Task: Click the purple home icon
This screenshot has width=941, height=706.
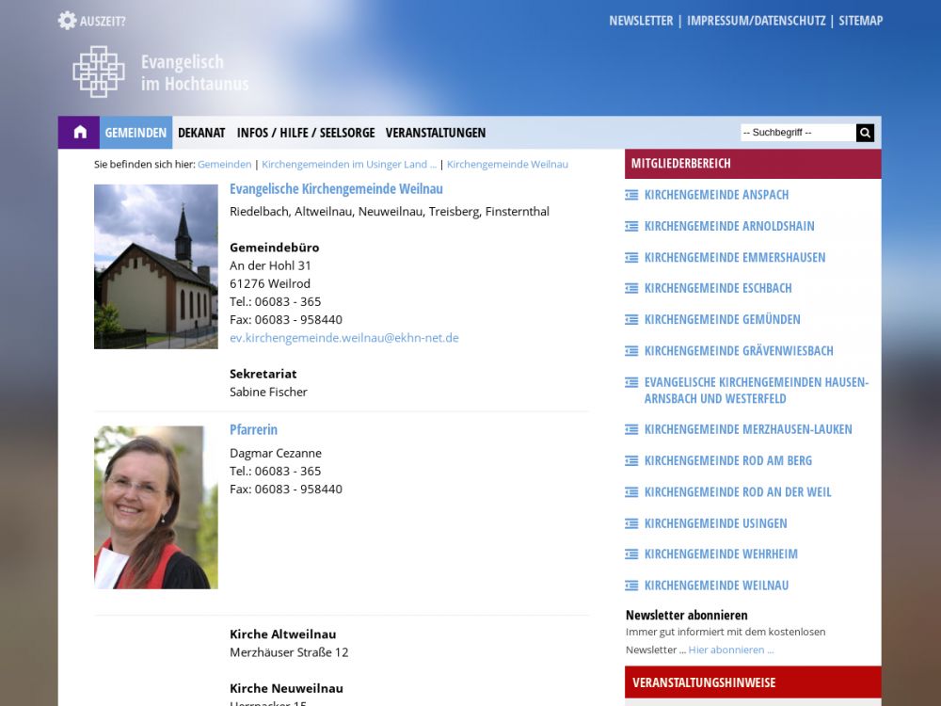Action: click(79, 133)
